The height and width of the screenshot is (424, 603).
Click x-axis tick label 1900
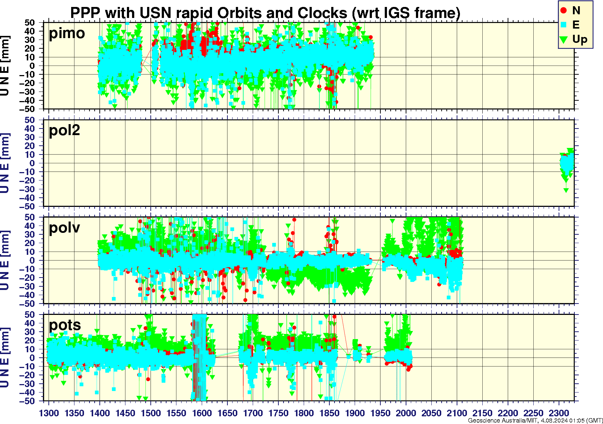coord(355,413)
